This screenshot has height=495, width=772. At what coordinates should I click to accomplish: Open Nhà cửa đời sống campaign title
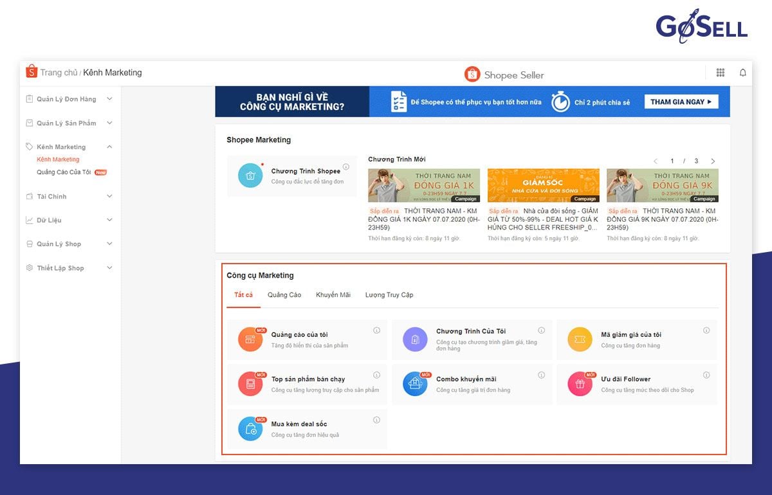[543, 219]
